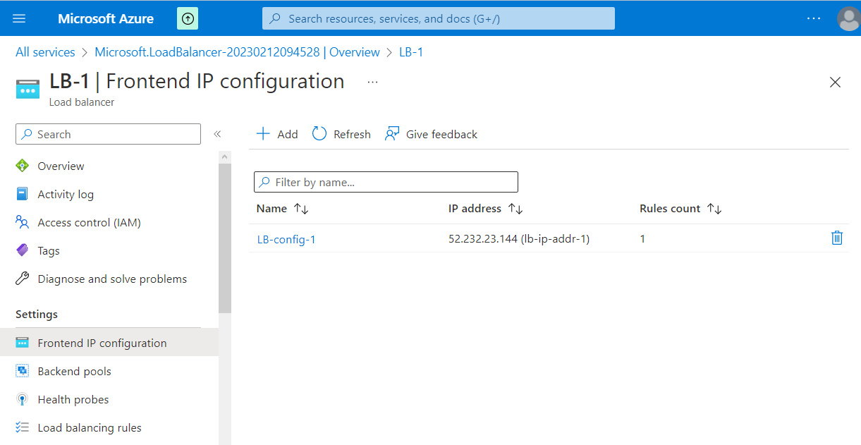Click the Add button
This screenshot has height=445, width=861.
(276, 134)
